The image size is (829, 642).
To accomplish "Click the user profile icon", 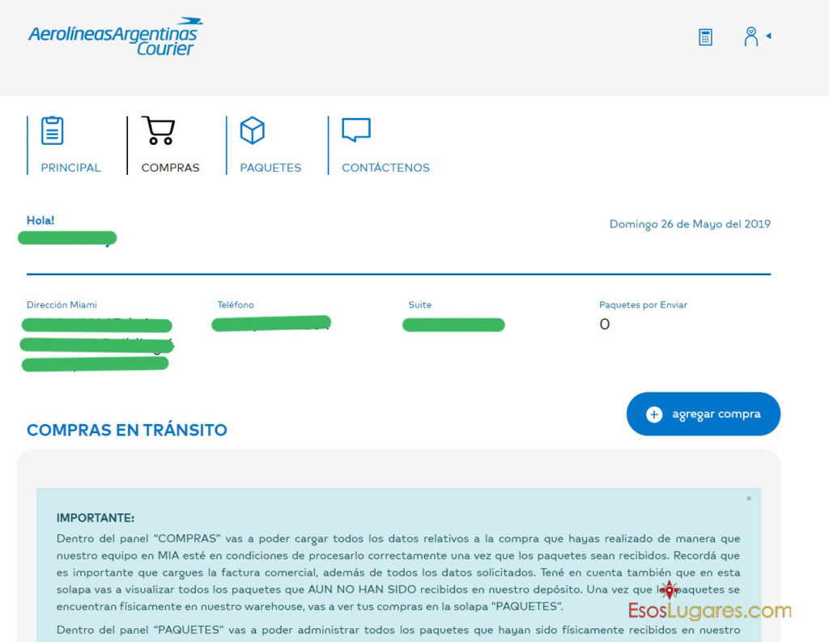I will pos(751,36).
